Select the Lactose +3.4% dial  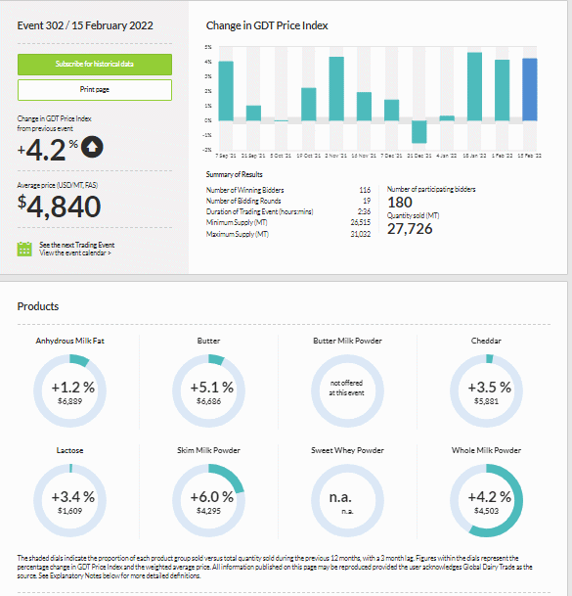click(69, 500)
